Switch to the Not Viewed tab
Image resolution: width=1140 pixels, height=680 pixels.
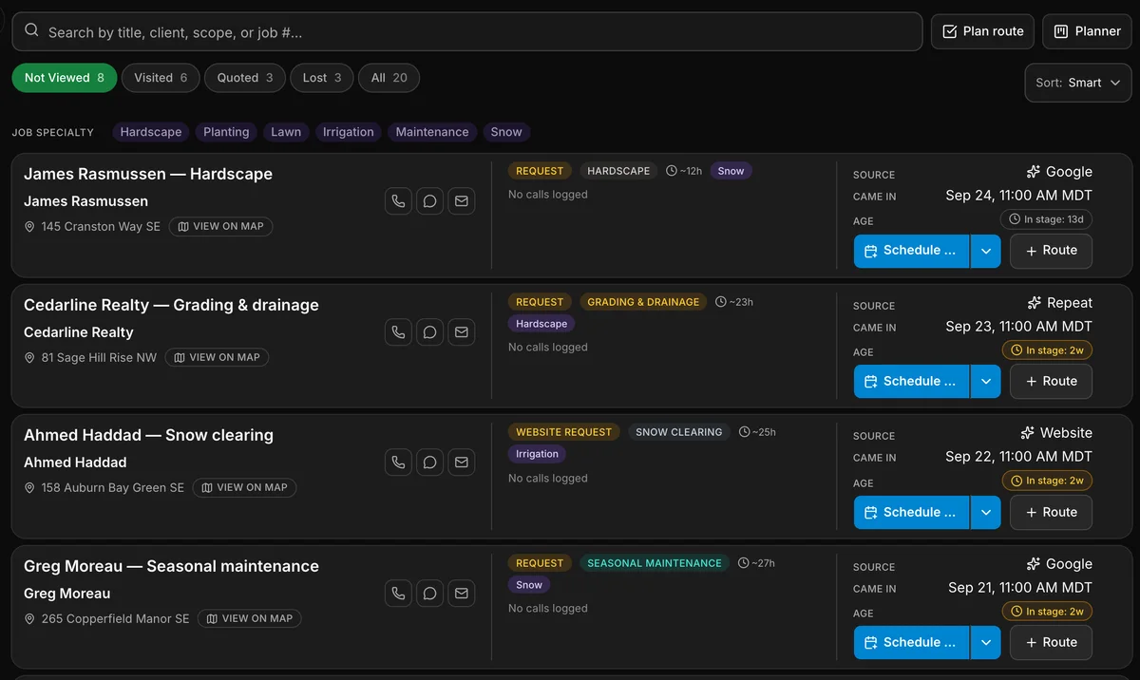point(65,78)
